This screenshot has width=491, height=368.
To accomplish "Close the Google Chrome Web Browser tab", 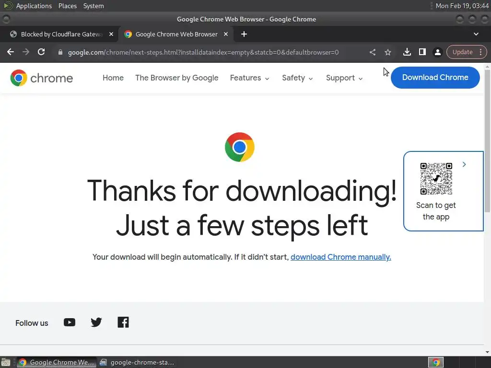I will click(x=226, y=34).
